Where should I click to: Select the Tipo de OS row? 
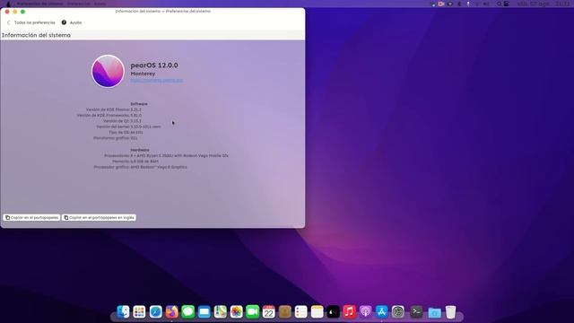126,132
